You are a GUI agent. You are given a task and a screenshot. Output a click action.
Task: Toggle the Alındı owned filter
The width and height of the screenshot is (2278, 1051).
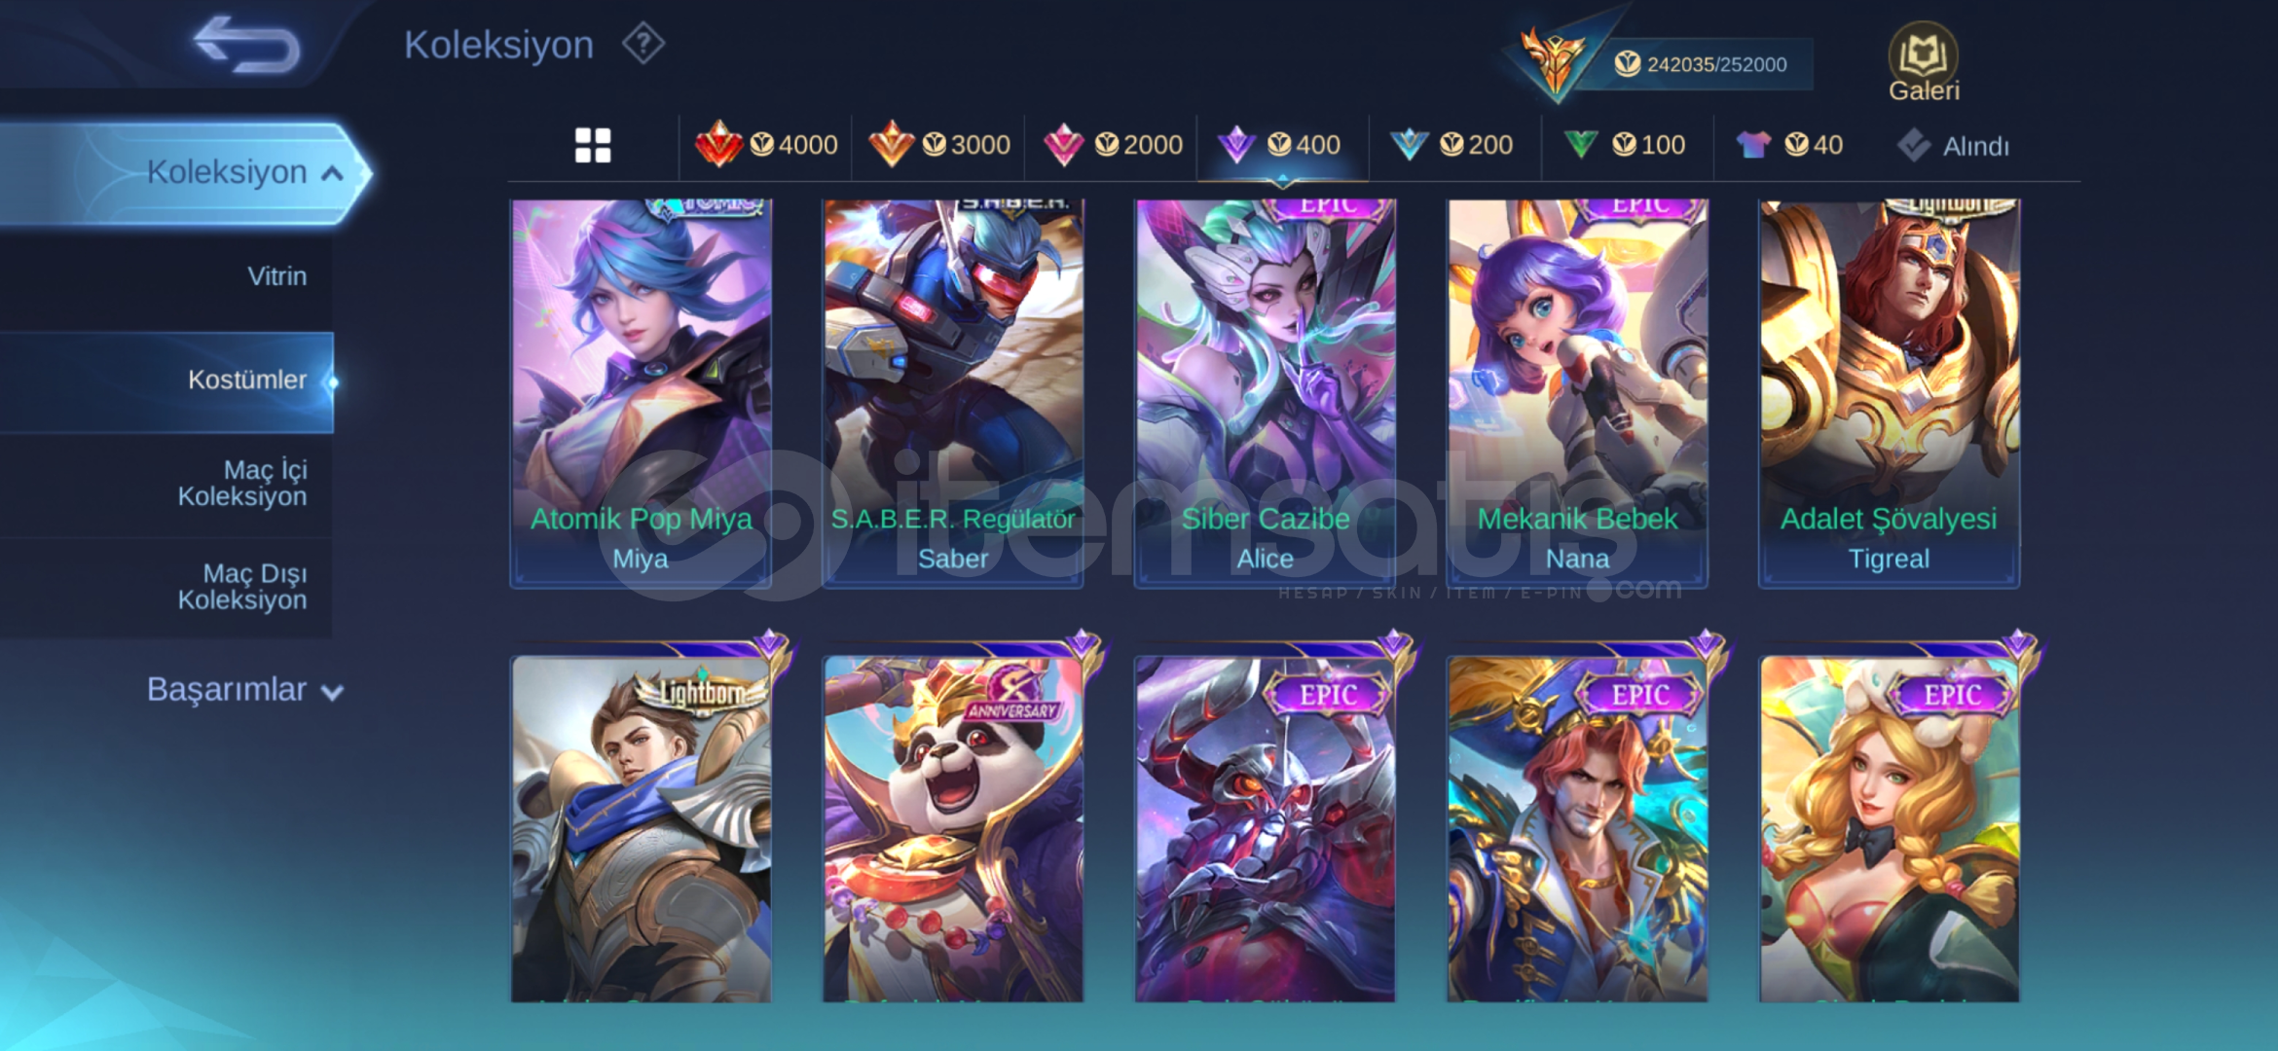coord(1953,146)
